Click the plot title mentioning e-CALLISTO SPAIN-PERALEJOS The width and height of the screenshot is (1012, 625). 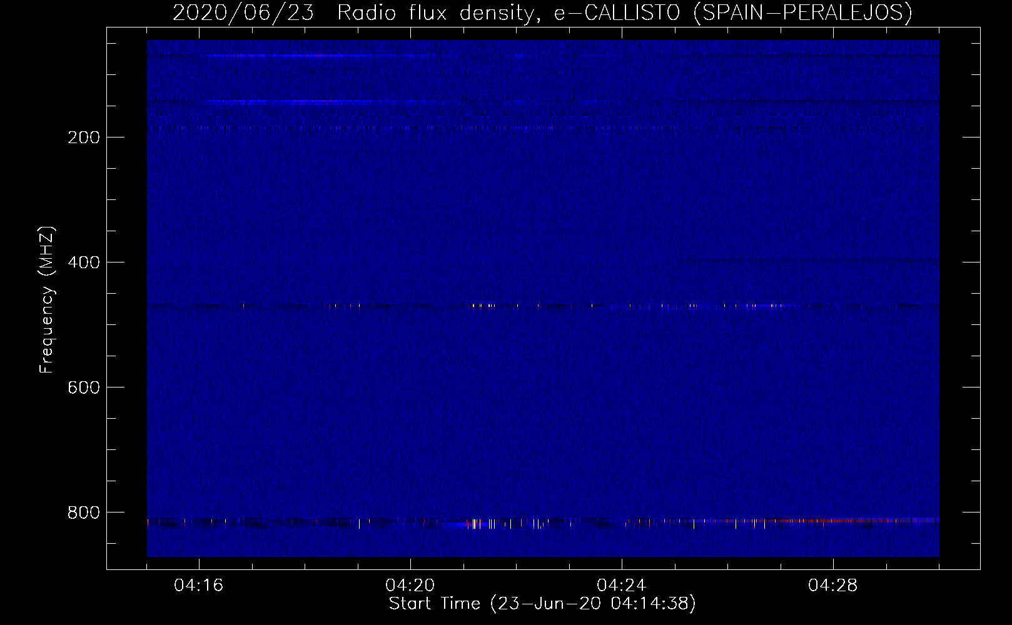tap(542, 12)
